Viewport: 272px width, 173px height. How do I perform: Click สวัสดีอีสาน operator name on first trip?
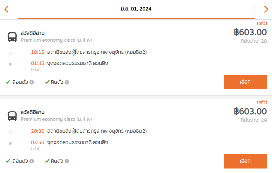pyautogui.click(x=33, y=33)
